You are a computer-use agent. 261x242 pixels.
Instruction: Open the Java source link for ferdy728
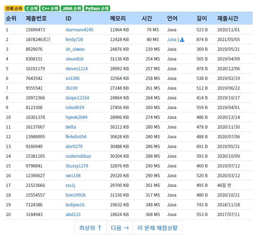coord(172,40)
